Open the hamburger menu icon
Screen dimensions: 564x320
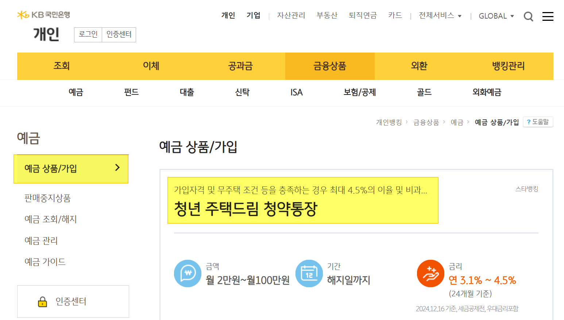point(548,16)
